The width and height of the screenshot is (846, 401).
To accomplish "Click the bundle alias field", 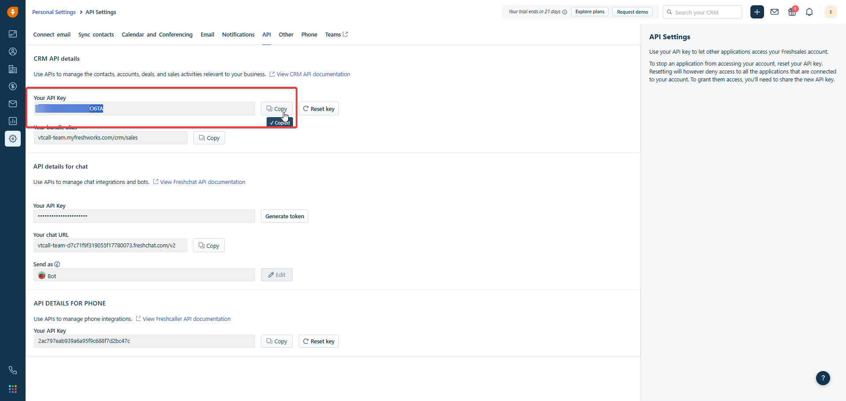I will tap(111, 138).
